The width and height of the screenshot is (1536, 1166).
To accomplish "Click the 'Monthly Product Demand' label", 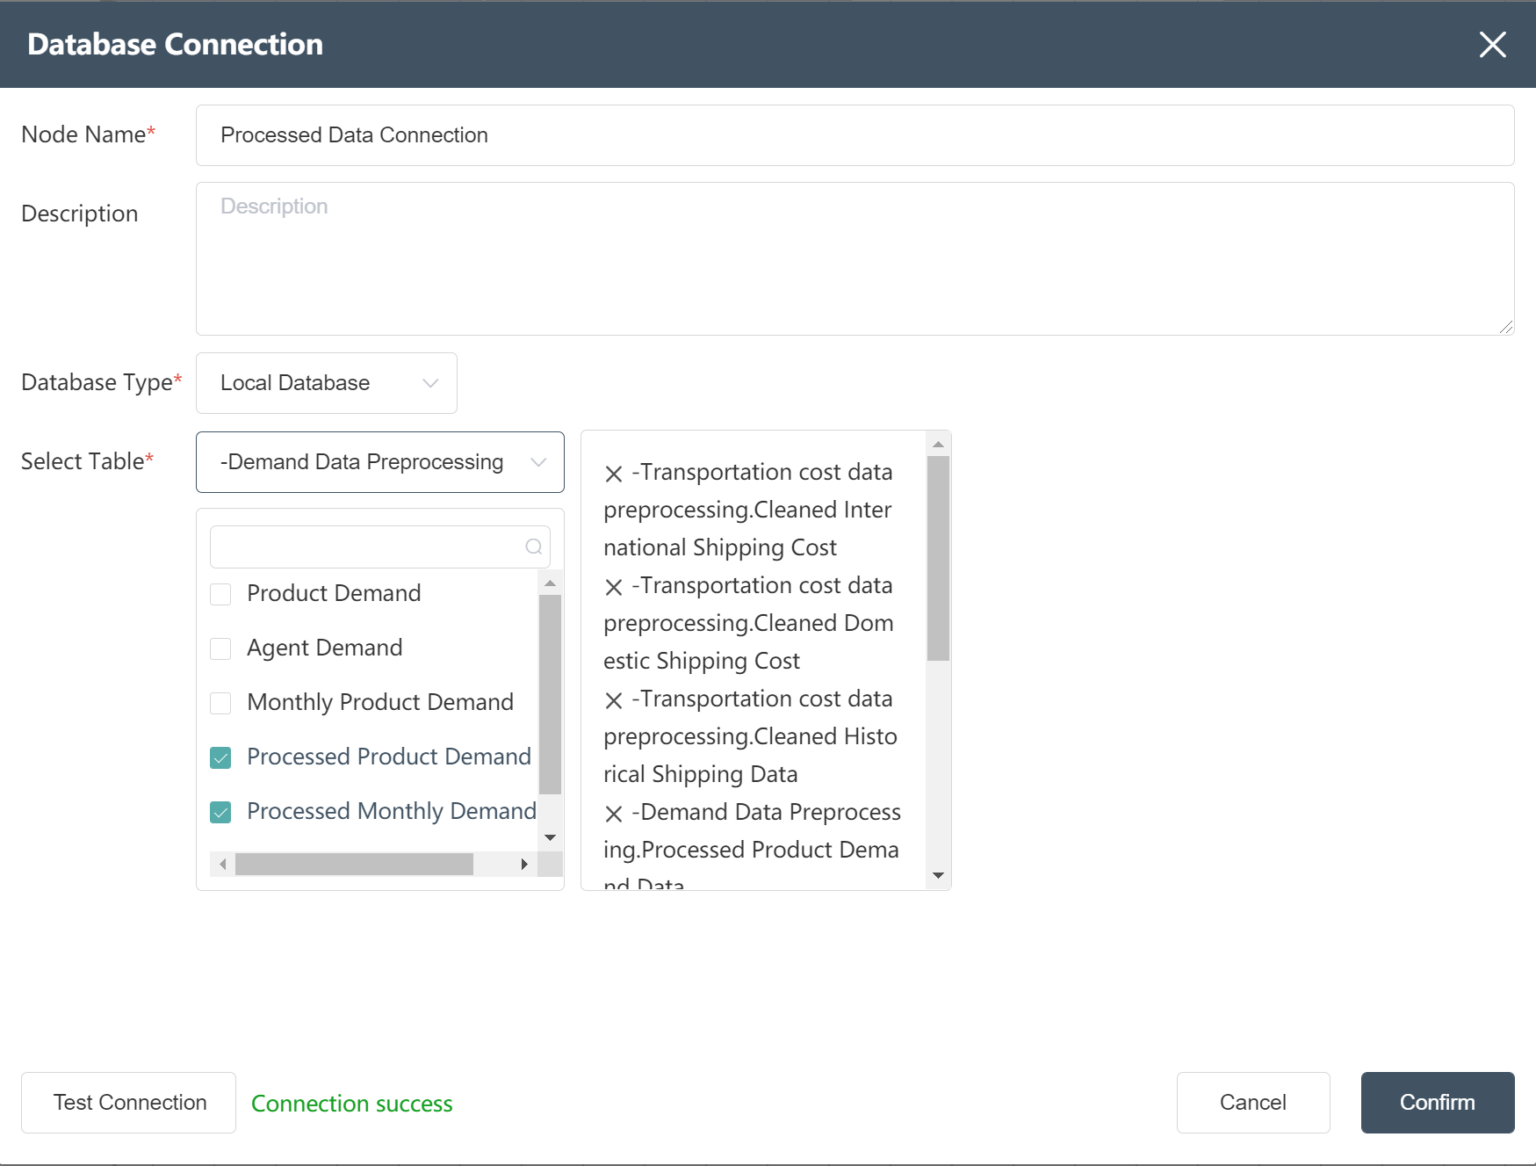I will 380,702.
